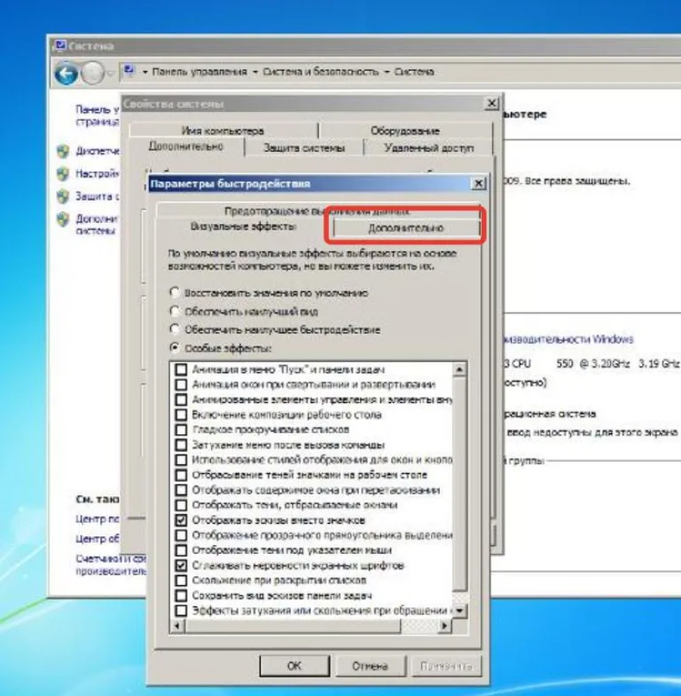This screenshot has width=681, height=696.
Task: Click shield icon beside 'Дополнительные' sidebar link
Action: tap(64, 218)
